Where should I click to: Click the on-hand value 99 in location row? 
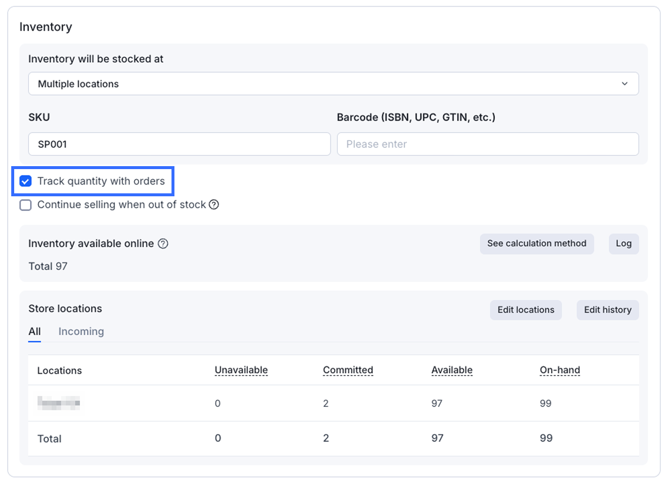pyautogui.click(x=545, y=403)
